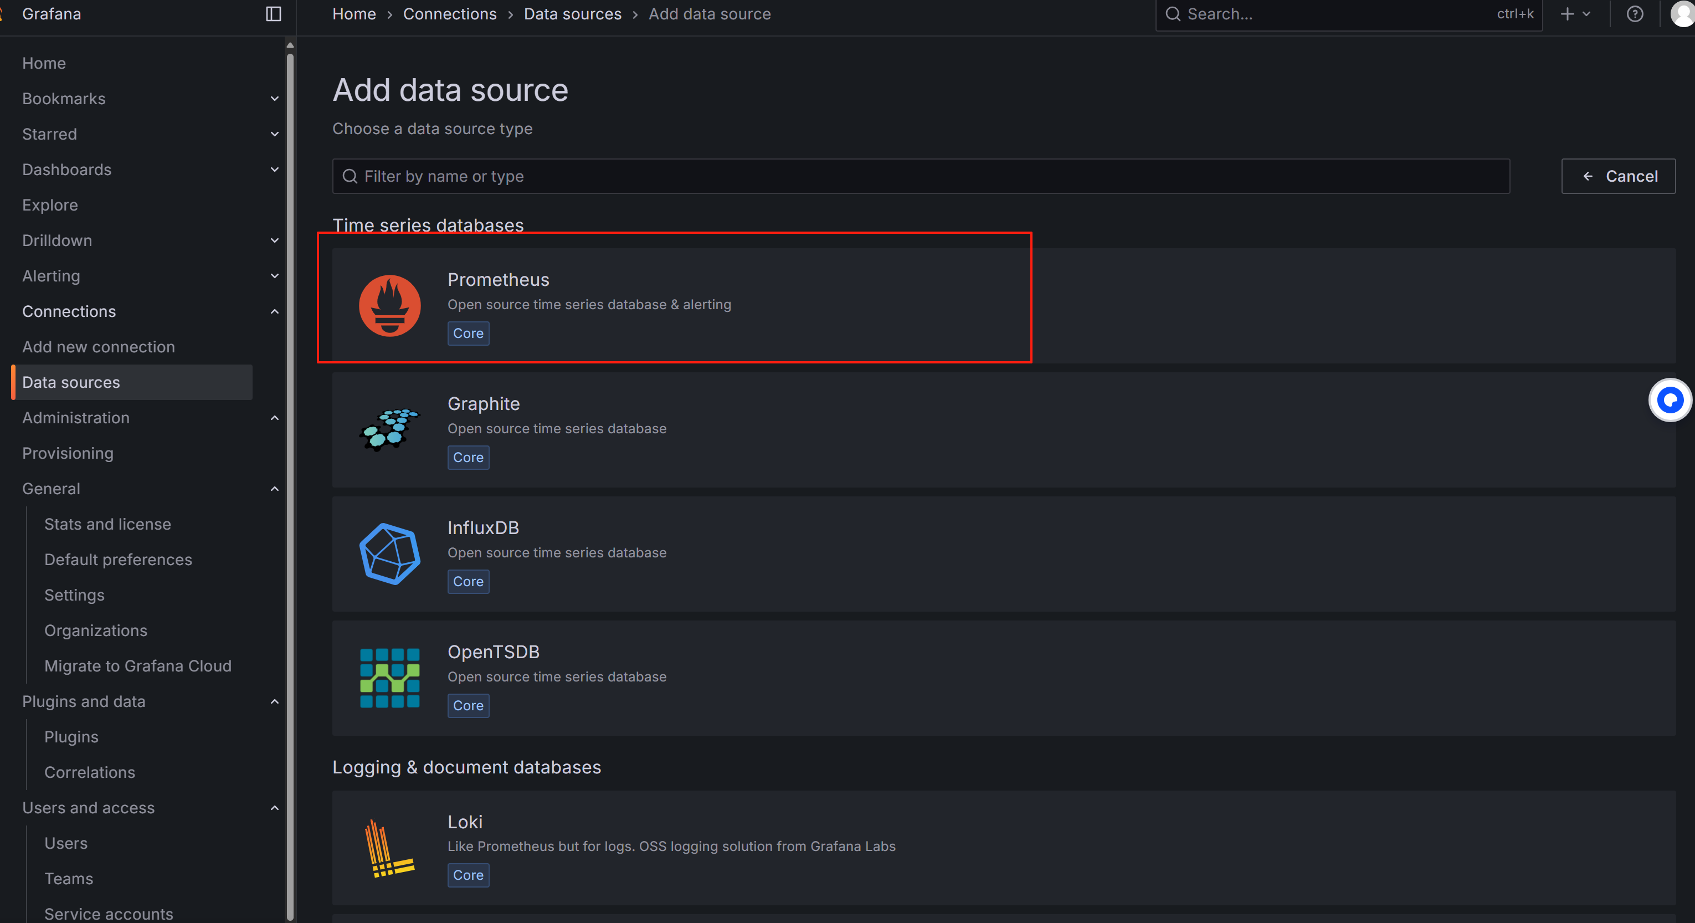Open Plugins page in sidebar
The width and height of the screenshot is (1695, 923).
point(71,737)
